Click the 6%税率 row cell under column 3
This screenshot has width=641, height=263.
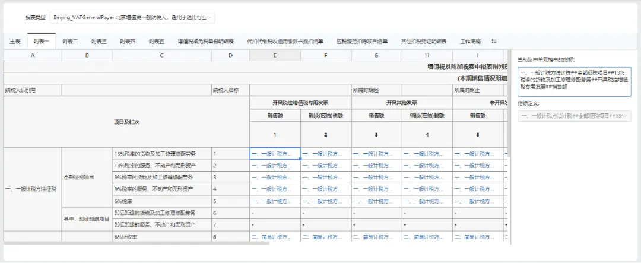coord(376,201)
